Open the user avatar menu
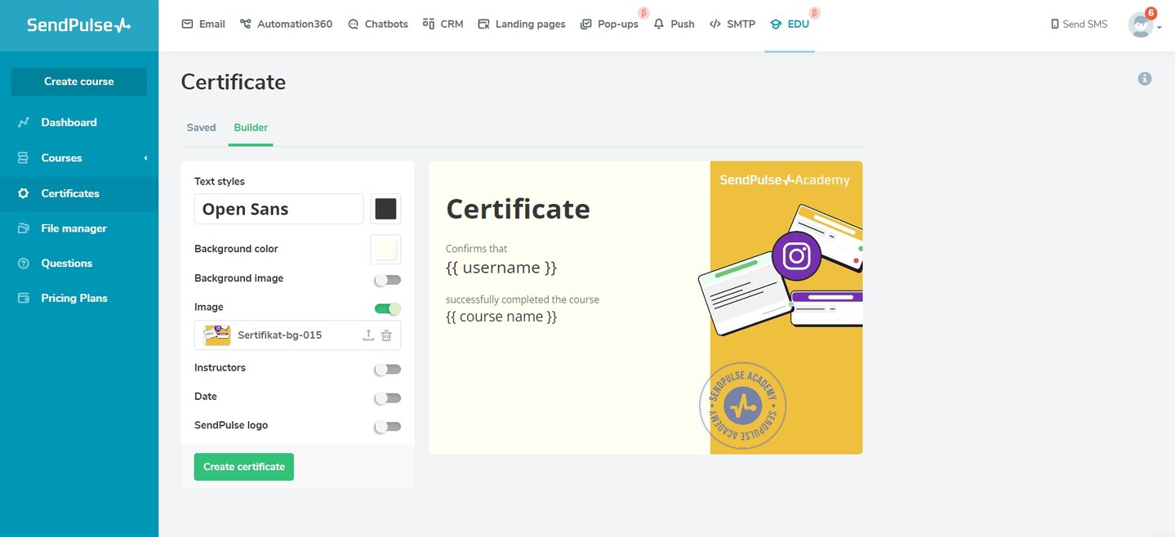The image size is (1175, 537). 1140,24
